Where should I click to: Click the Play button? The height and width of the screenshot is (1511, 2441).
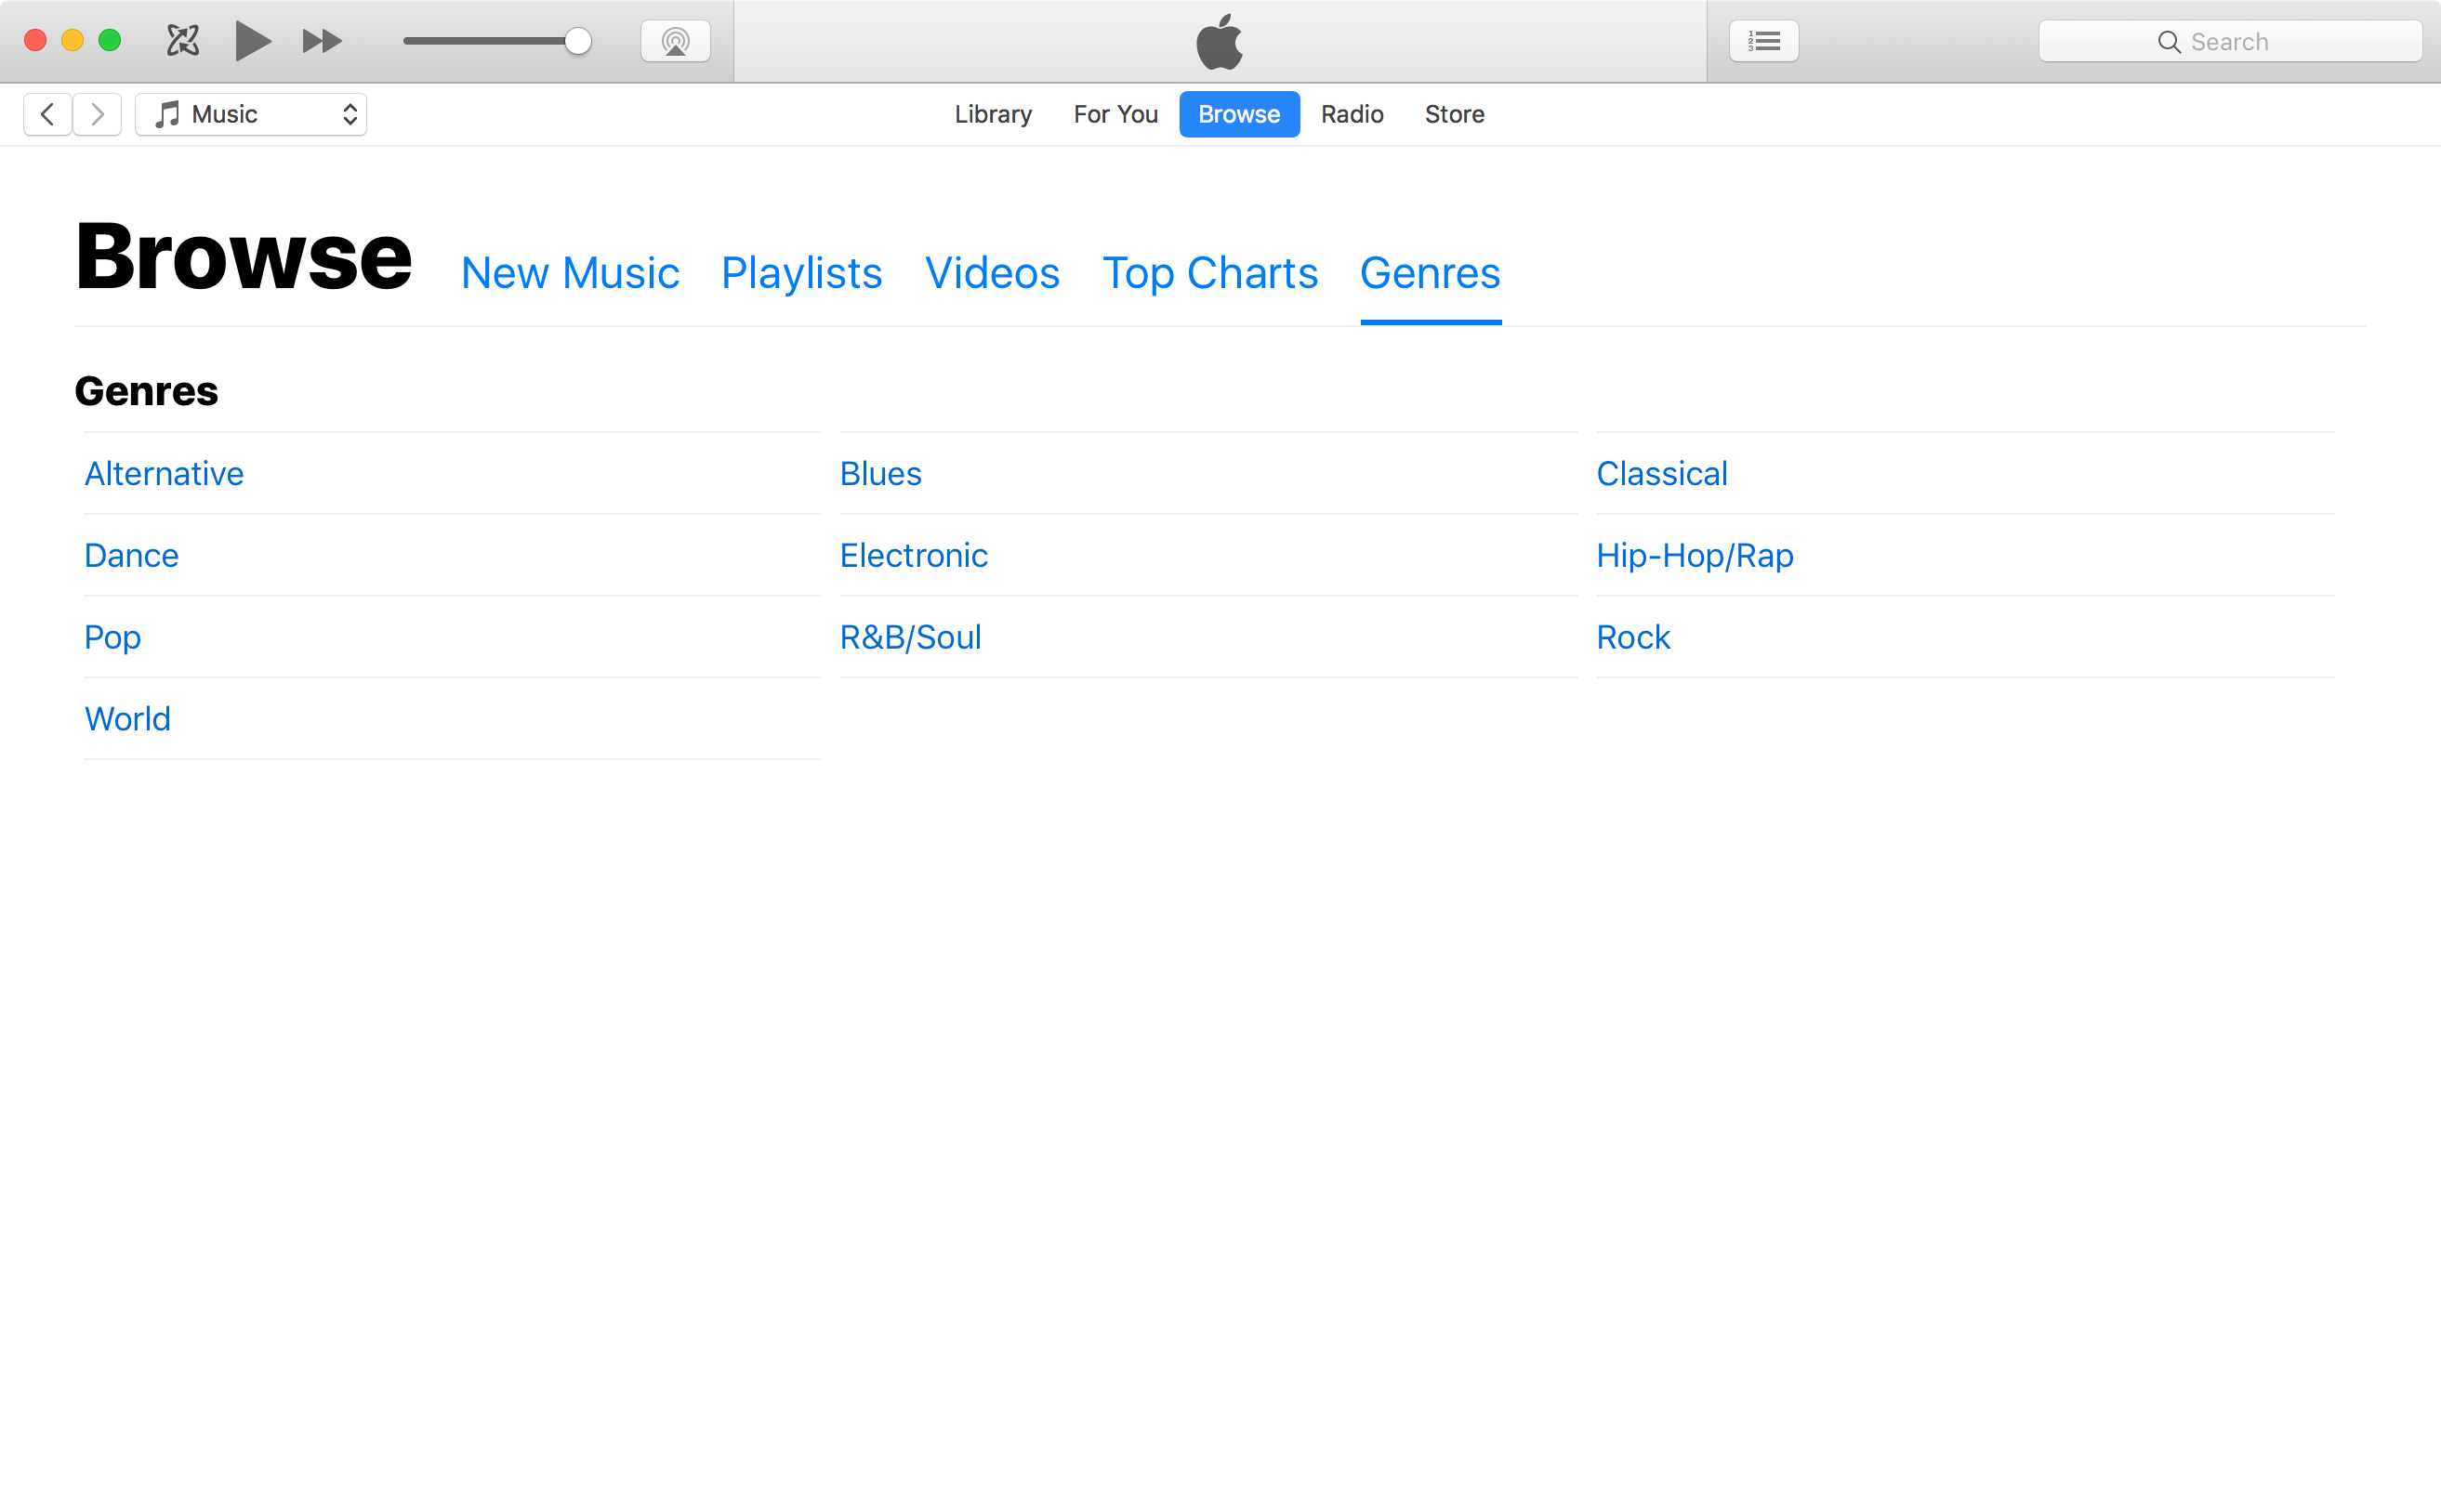(x=253, y=41)
